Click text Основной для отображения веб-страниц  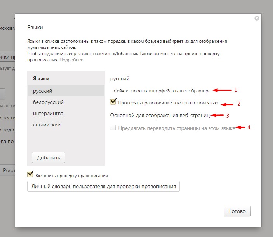tap(160, 116)
